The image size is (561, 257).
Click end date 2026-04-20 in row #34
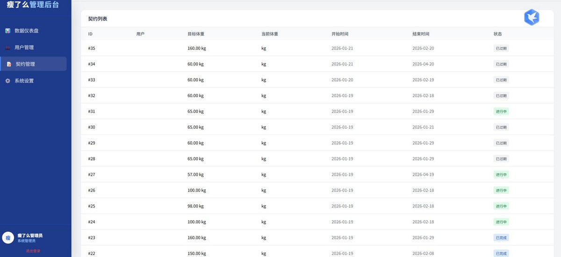pyautogui.click(x=423, y=64)
